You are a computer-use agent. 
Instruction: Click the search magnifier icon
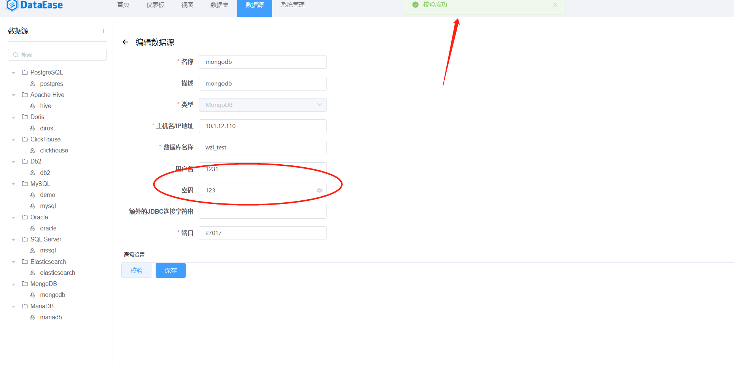[x=16, y=55]
